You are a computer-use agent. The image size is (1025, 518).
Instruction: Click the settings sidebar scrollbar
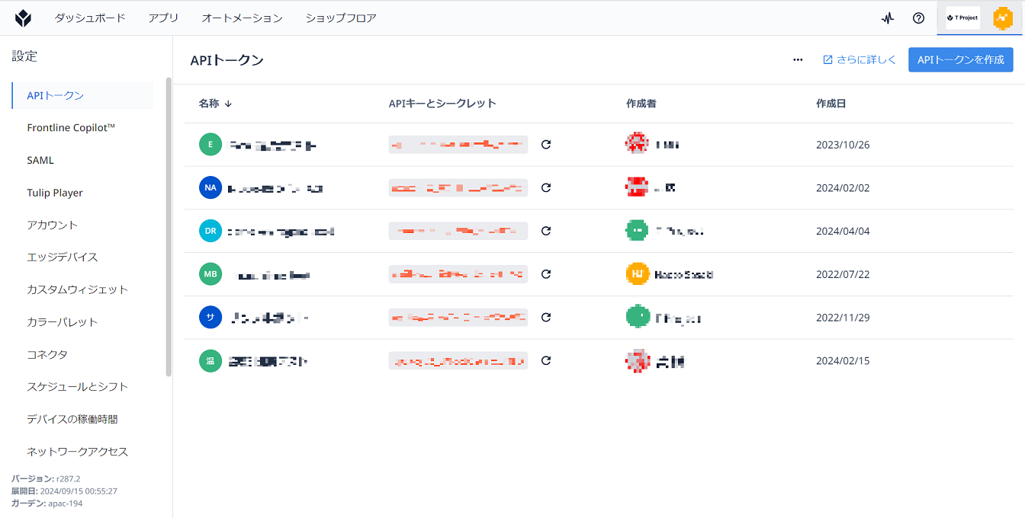coord(169,227)
